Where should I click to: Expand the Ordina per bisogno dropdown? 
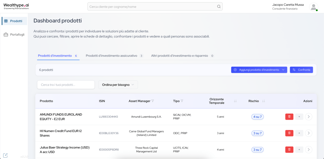click(x=118, y=85)
